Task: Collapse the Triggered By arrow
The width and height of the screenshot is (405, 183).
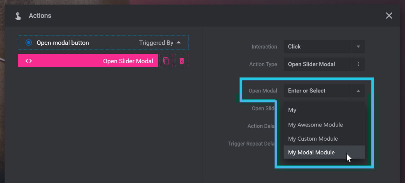Action: pos(178,42)
